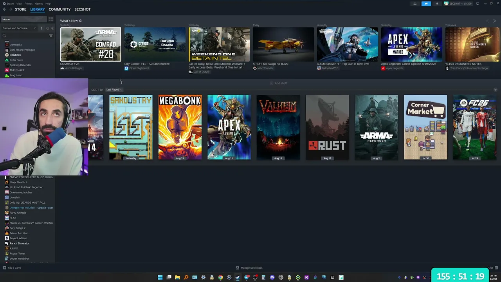Click the Steam icon in the taskbar
This screenshot has width=501, height=282.
click(238, 277)
